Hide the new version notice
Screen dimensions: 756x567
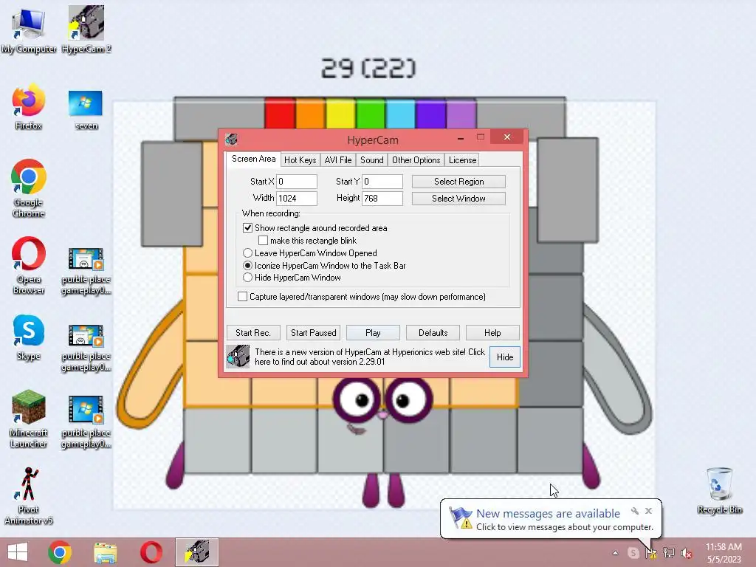[505, 357]
